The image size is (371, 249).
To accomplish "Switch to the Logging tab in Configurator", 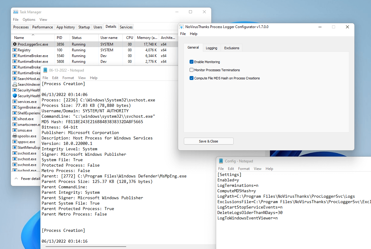I will pyautogui.click(x=212, y=48).
